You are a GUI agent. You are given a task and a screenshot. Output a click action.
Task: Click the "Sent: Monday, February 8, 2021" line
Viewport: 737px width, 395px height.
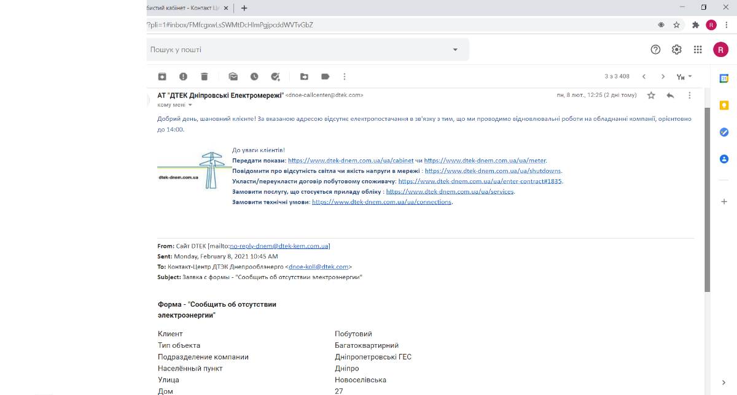[x=218, y=256]
